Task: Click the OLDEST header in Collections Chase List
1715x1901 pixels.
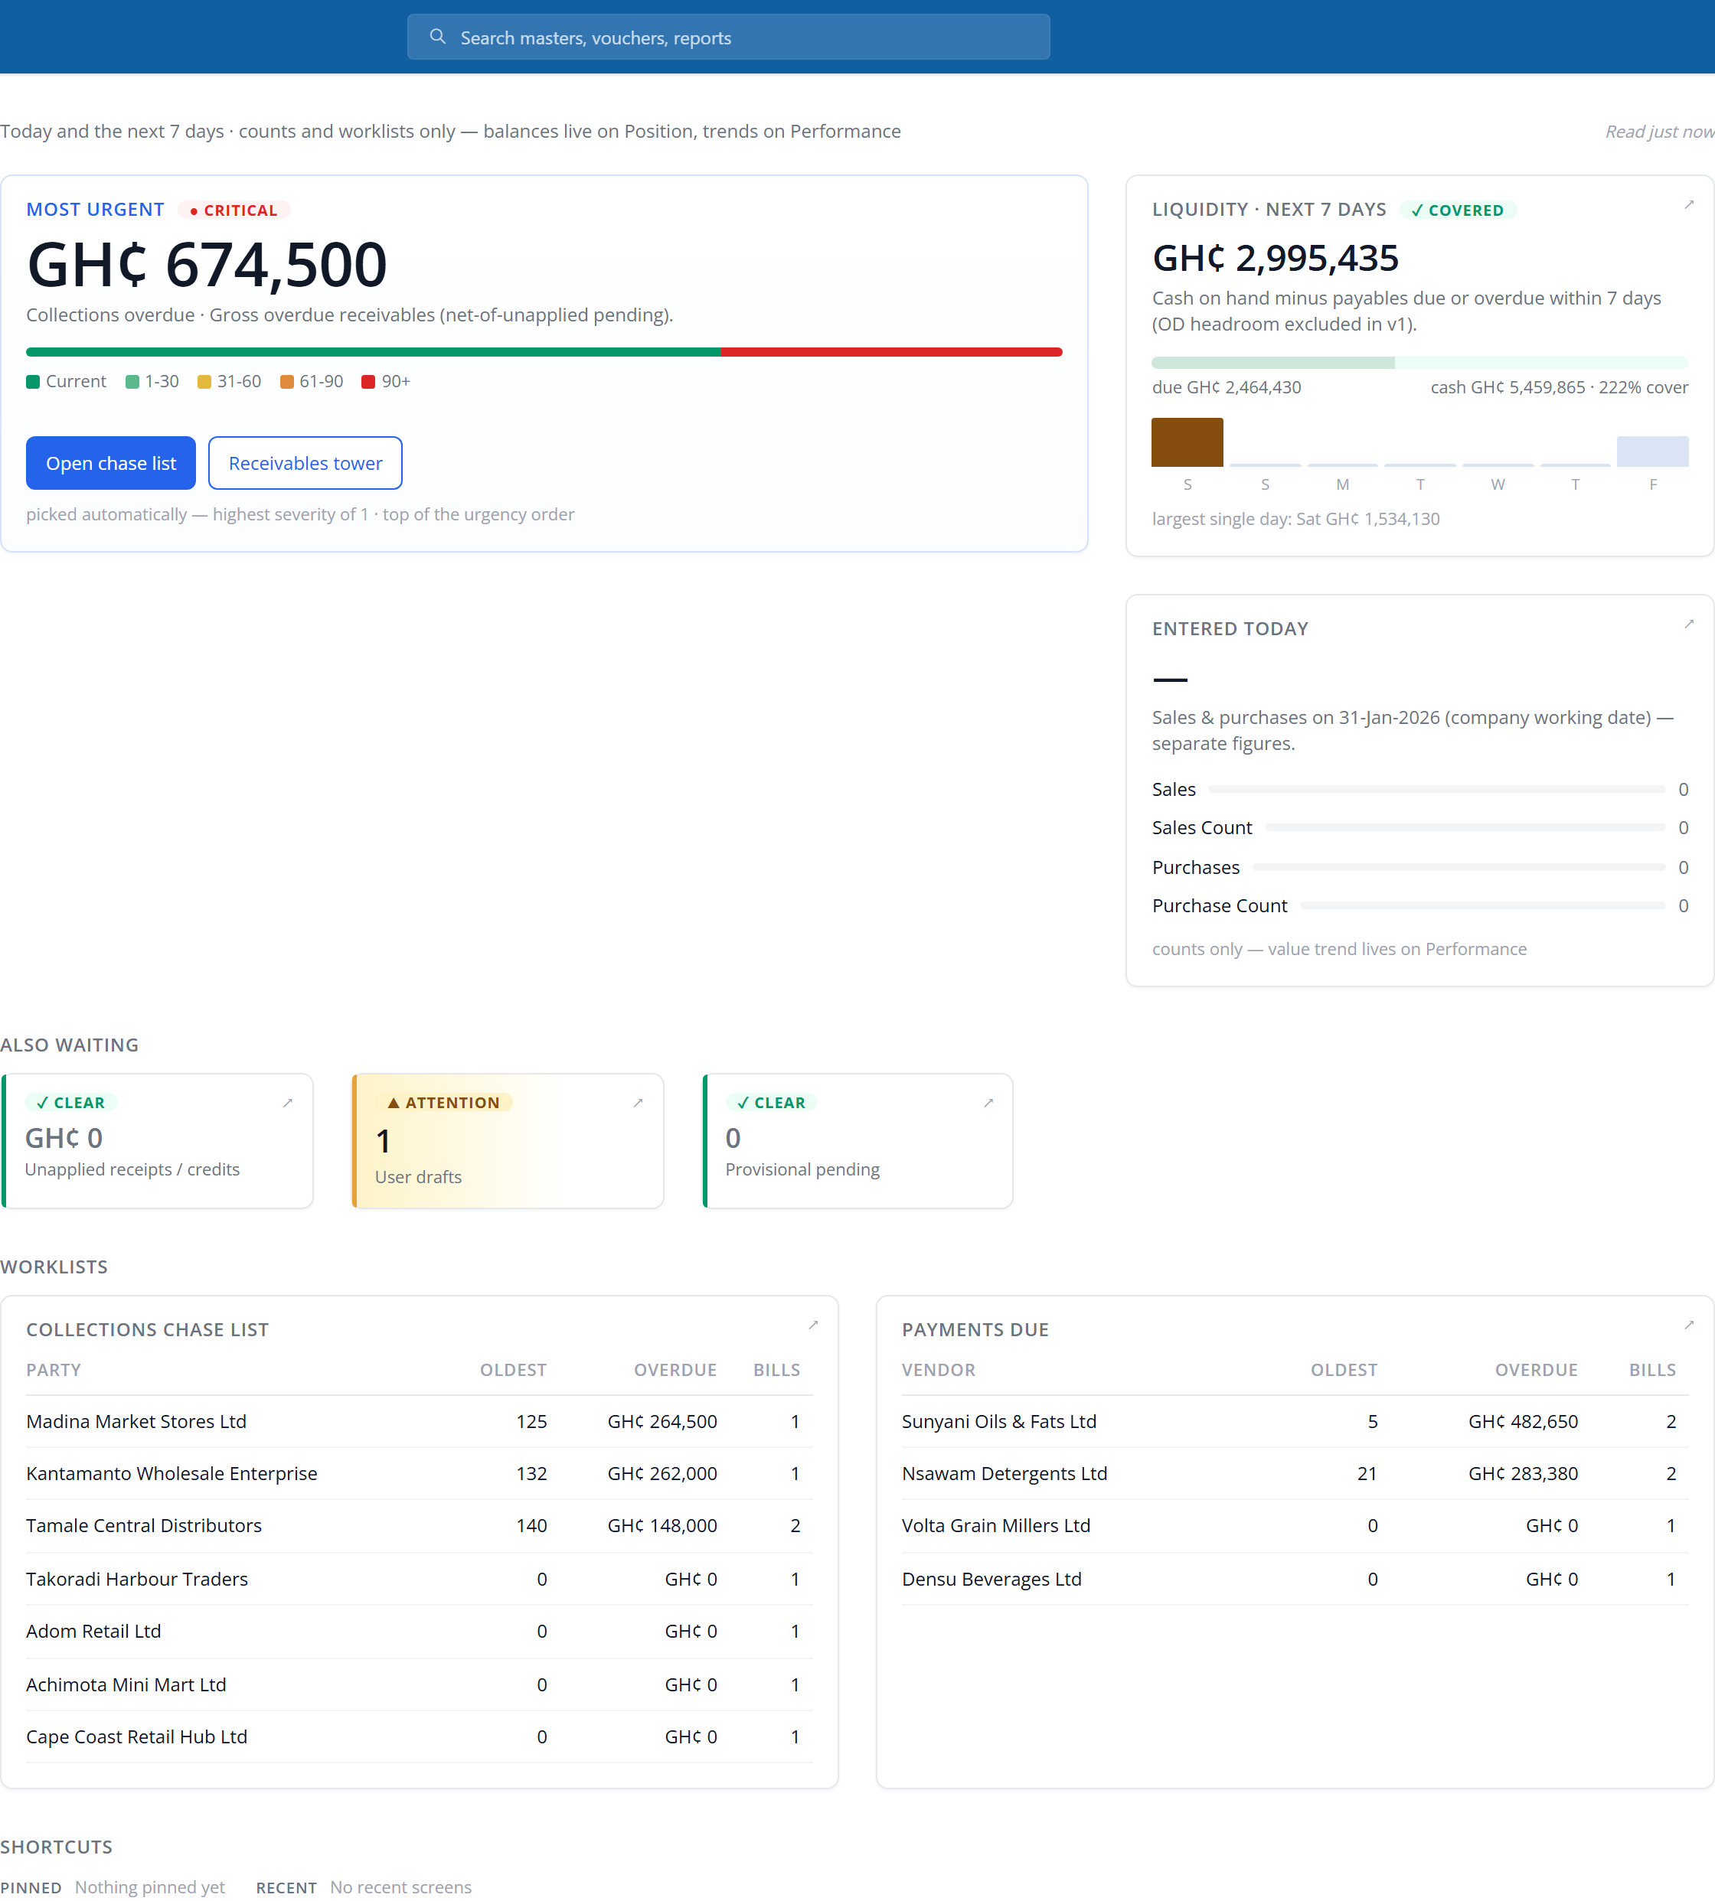Action: point(513,1370)
